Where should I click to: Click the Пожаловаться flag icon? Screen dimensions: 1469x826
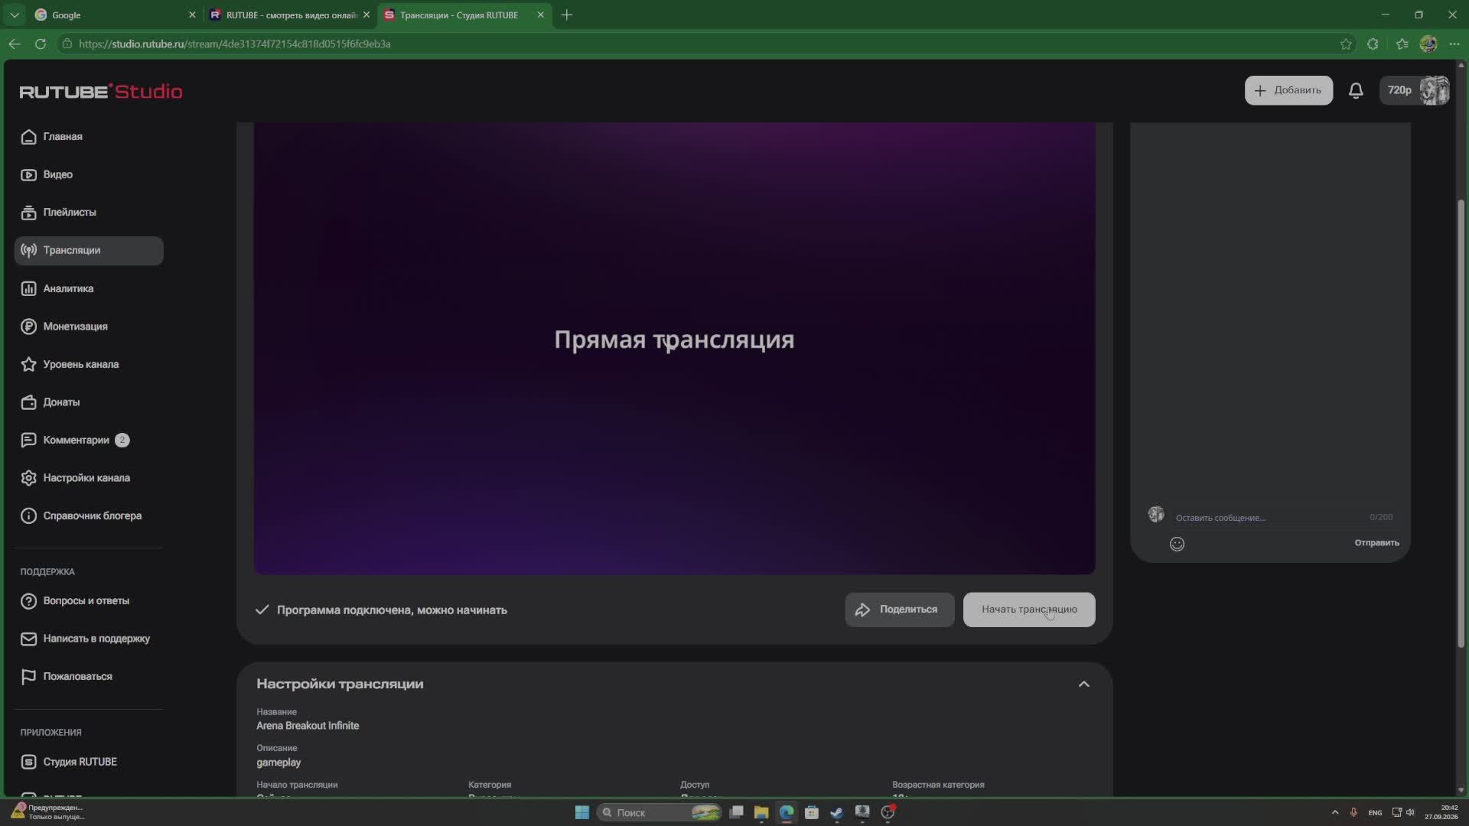[x=28, y=677]
